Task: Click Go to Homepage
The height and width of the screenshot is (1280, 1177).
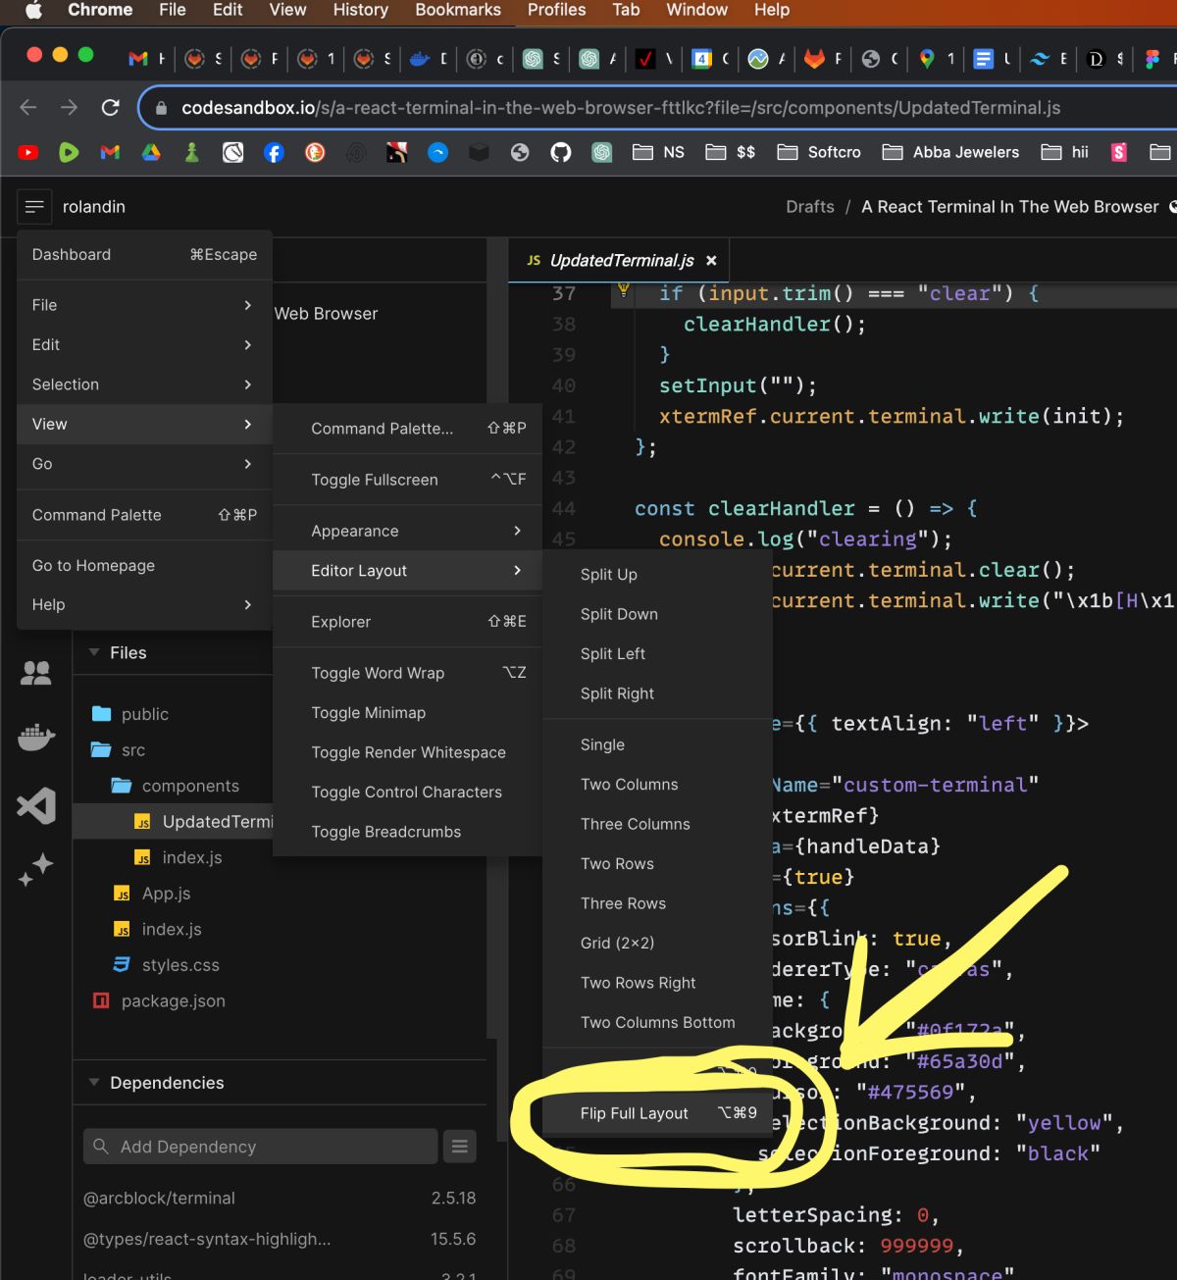Action: pos(144,566)
